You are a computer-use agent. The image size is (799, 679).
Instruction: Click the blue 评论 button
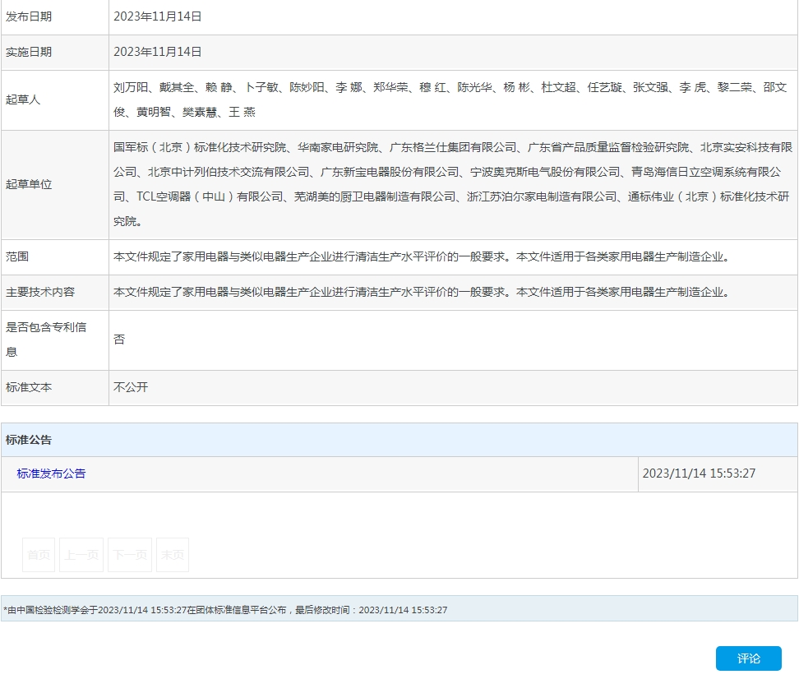tap(748, 658)
